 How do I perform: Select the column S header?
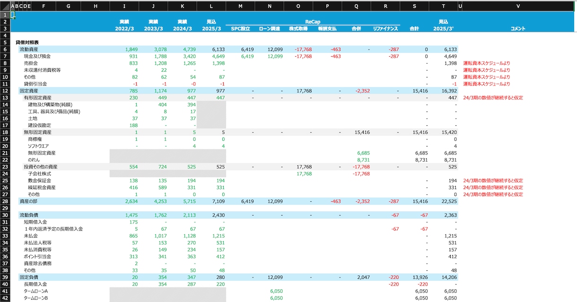414,6
